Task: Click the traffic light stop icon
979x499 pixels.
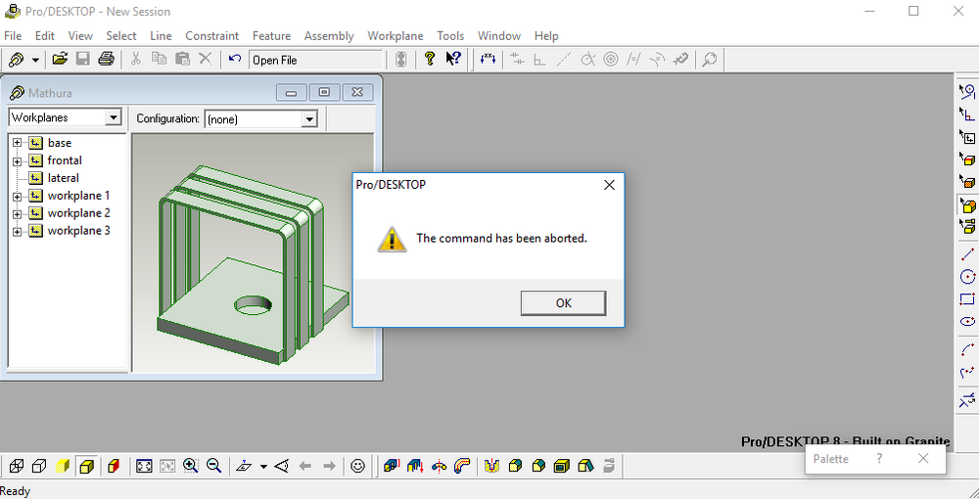Action: [401, 60]
